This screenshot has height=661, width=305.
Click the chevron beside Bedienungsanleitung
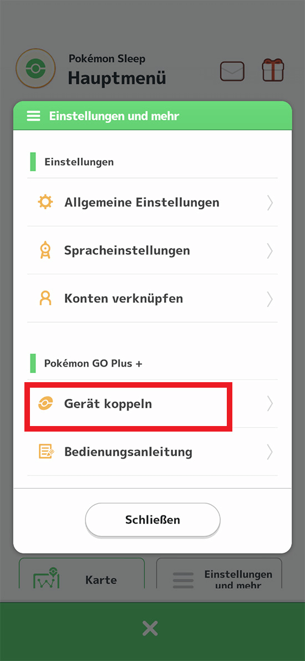(270, 452)
